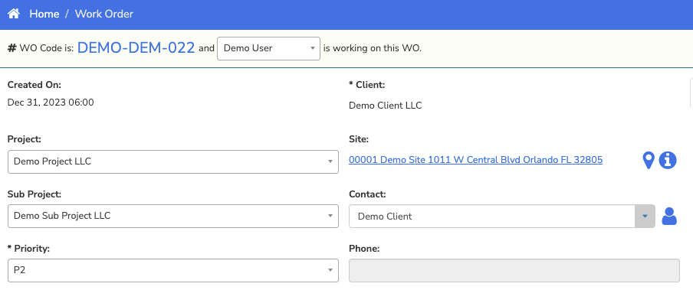Click the Contact dropdown arrow button
This screenshot has height=290, width=693.
(645, 217)
